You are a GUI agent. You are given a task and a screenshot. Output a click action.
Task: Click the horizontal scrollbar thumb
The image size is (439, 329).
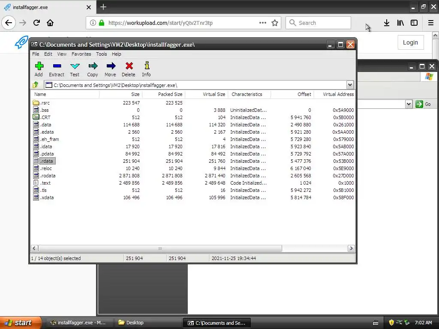[x=160, y=248]
